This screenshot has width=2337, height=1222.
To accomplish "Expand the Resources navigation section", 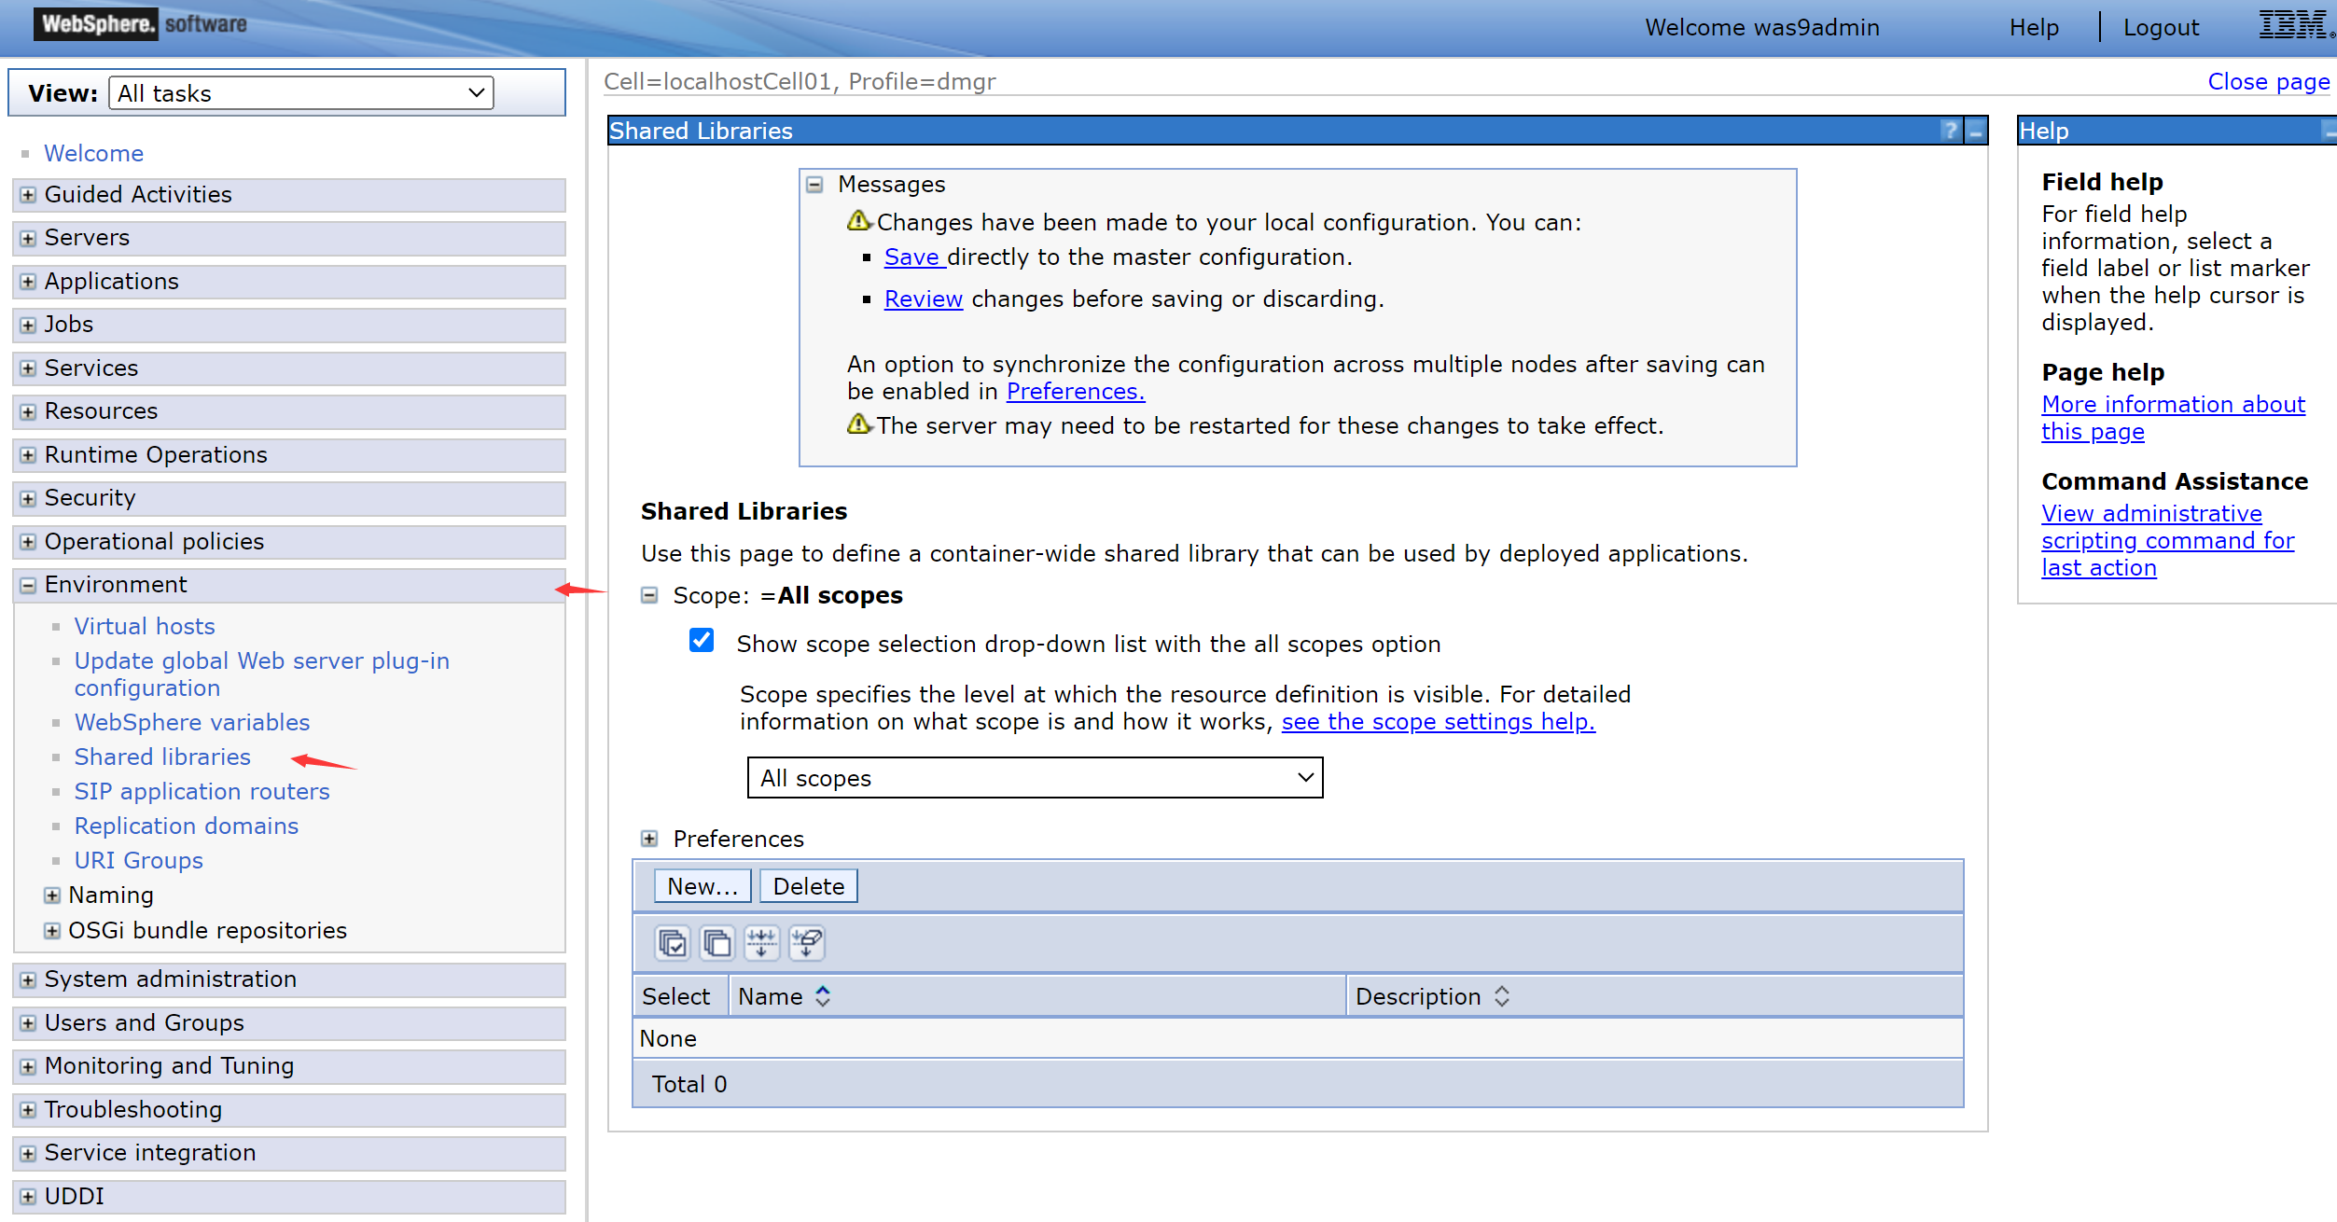I will click(28, 412).
